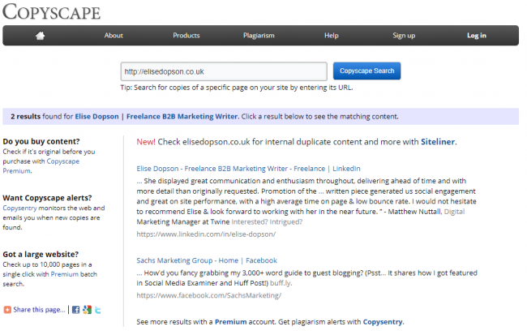This screenshot has height=335, width=527.
Task: Open the Siteliner link
Action: (438, 142)
